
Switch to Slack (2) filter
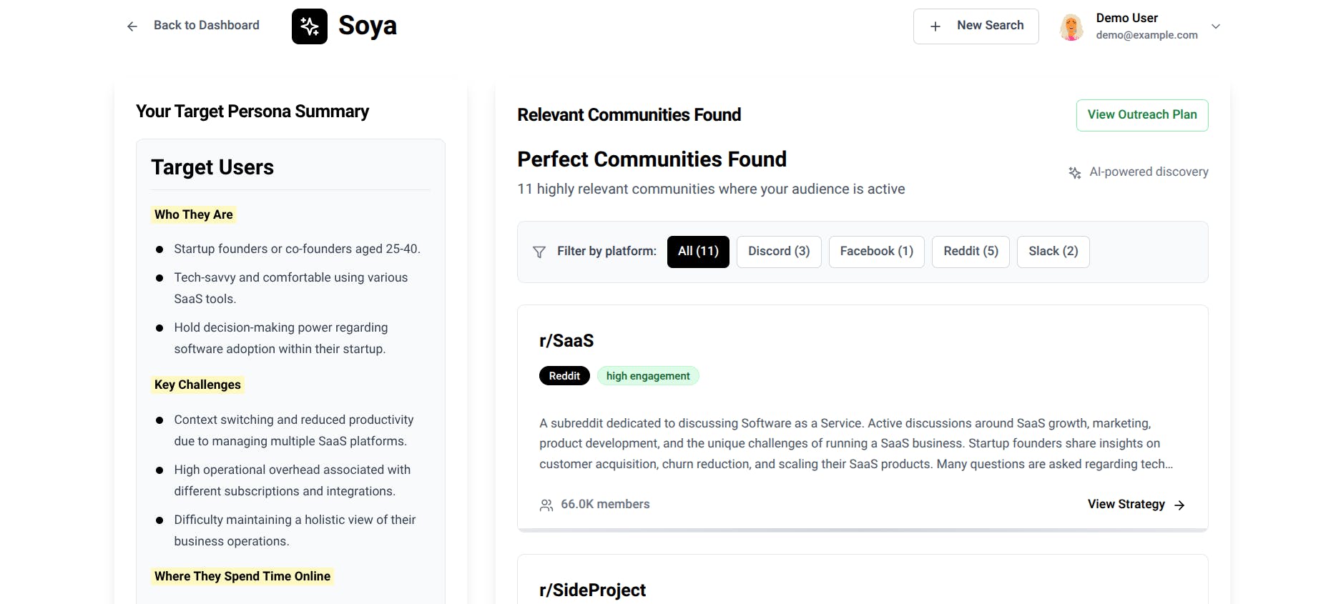[1053, 252]
